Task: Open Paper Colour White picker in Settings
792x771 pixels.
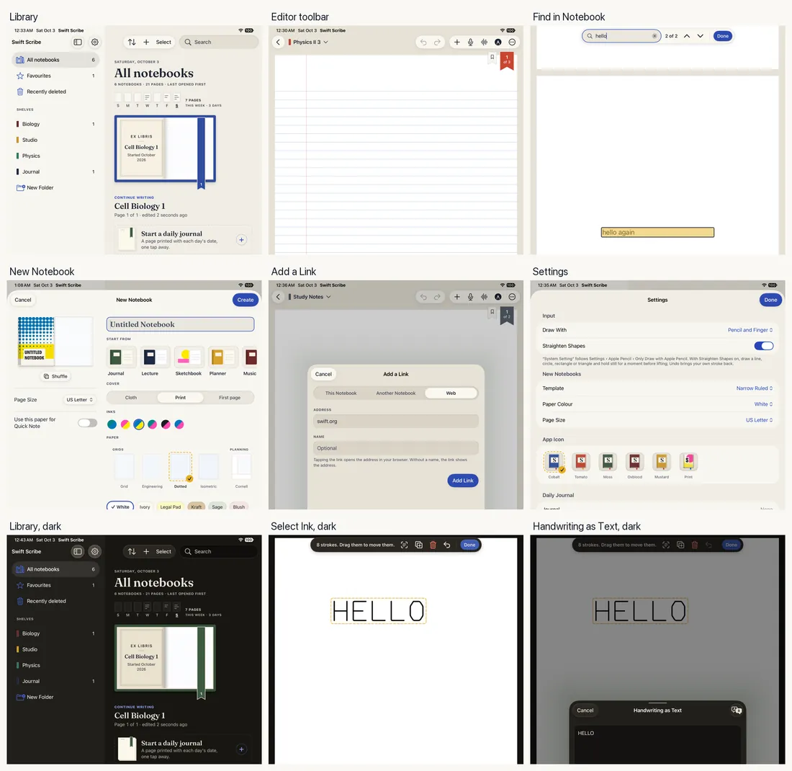Action: (x=763, y=404)
